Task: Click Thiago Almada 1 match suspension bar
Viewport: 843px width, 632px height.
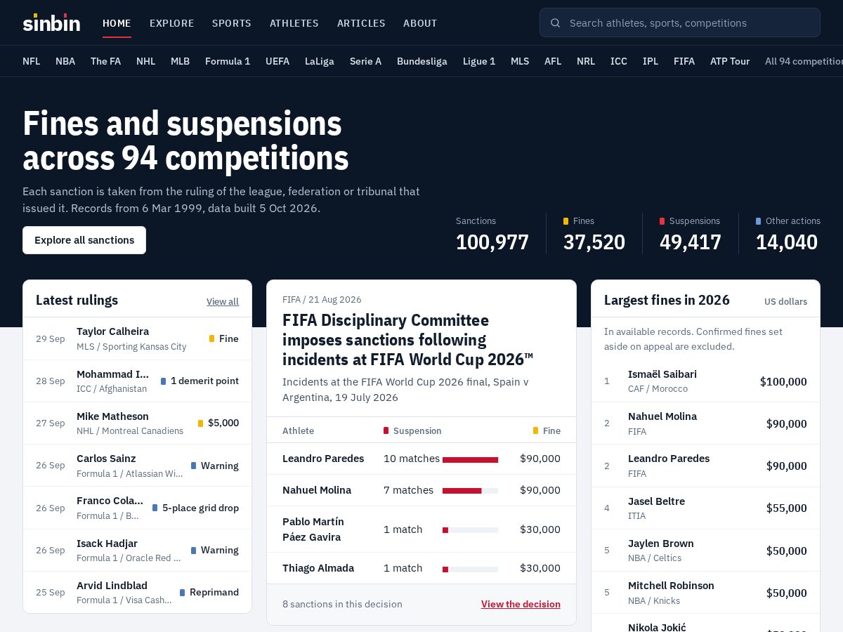Action: pos(470,570)
